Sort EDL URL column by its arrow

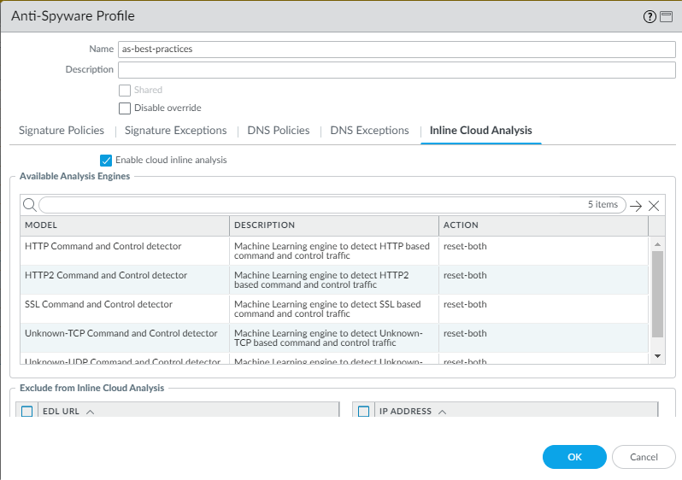(x=90, y=412)
